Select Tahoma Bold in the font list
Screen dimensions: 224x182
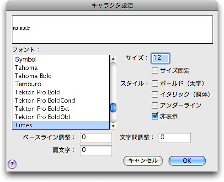pyautogui.click(x=61, y=76)
